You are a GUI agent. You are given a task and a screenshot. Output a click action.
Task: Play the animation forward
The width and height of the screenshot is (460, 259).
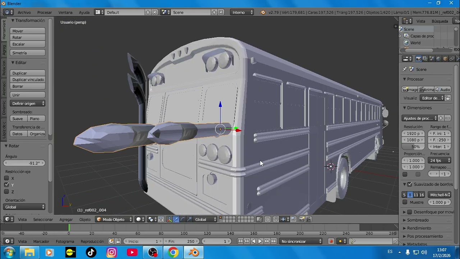click(x=260, y=241)
